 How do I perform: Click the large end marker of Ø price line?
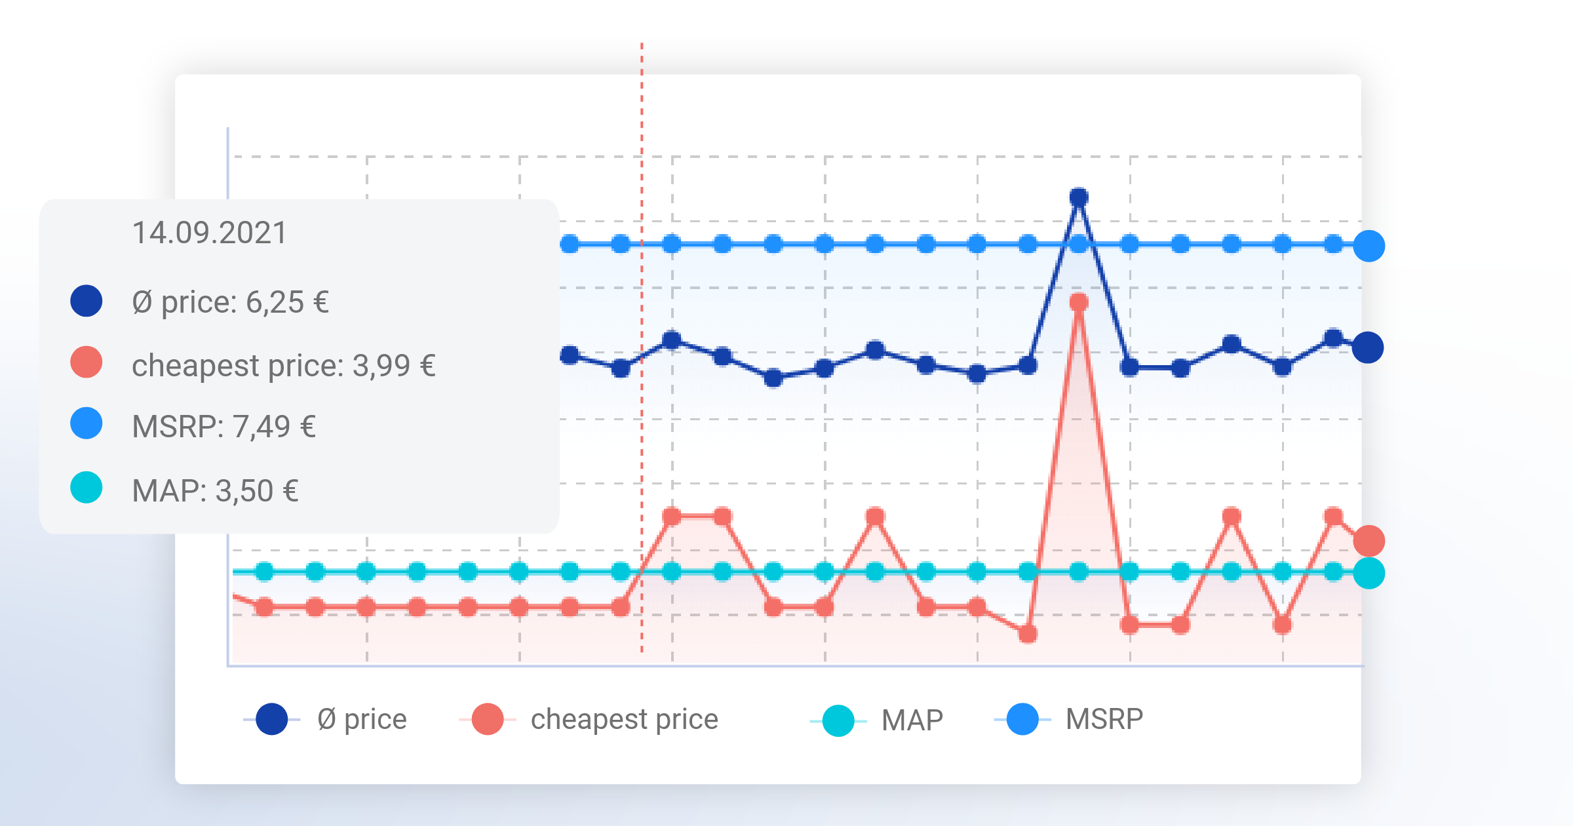point(1368,347)
